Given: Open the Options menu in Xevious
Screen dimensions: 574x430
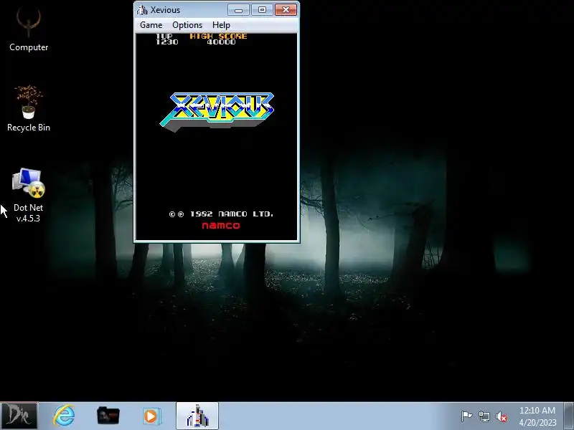Looking at the screenshot, I should point(187,25).
